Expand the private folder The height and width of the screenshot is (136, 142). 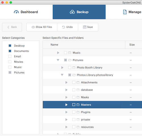[66, 120]
